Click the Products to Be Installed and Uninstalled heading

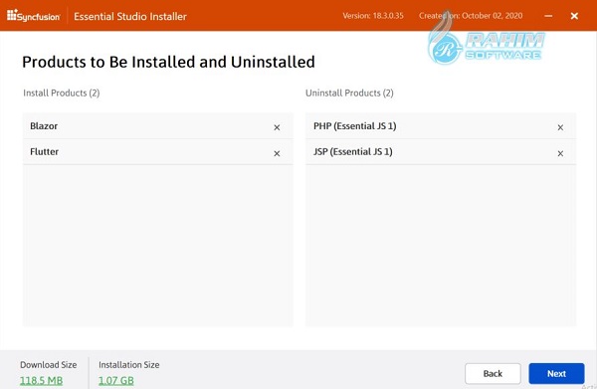[168, 62]
